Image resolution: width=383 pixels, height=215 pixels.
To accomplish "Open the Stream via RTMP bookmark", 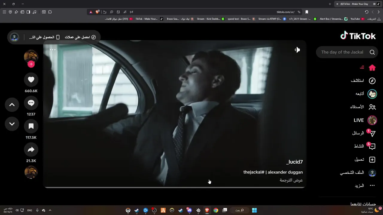I will point(272,19).
